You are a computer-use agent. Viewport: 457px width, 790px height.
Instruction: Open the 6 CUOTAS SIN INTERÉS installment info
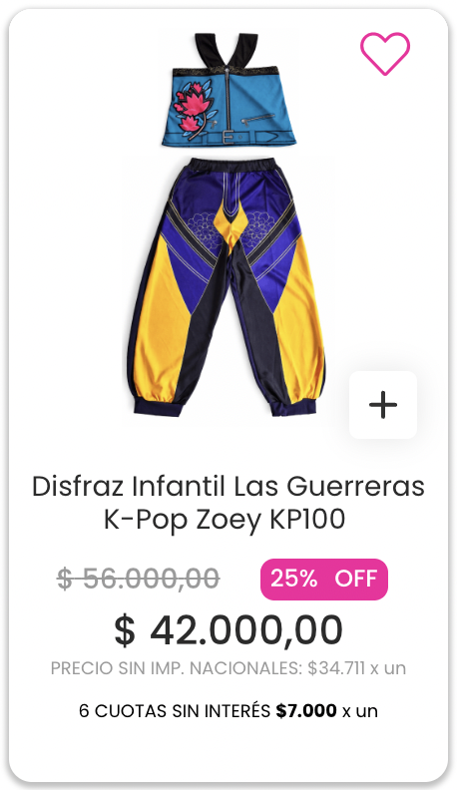[x=228, y=711]
